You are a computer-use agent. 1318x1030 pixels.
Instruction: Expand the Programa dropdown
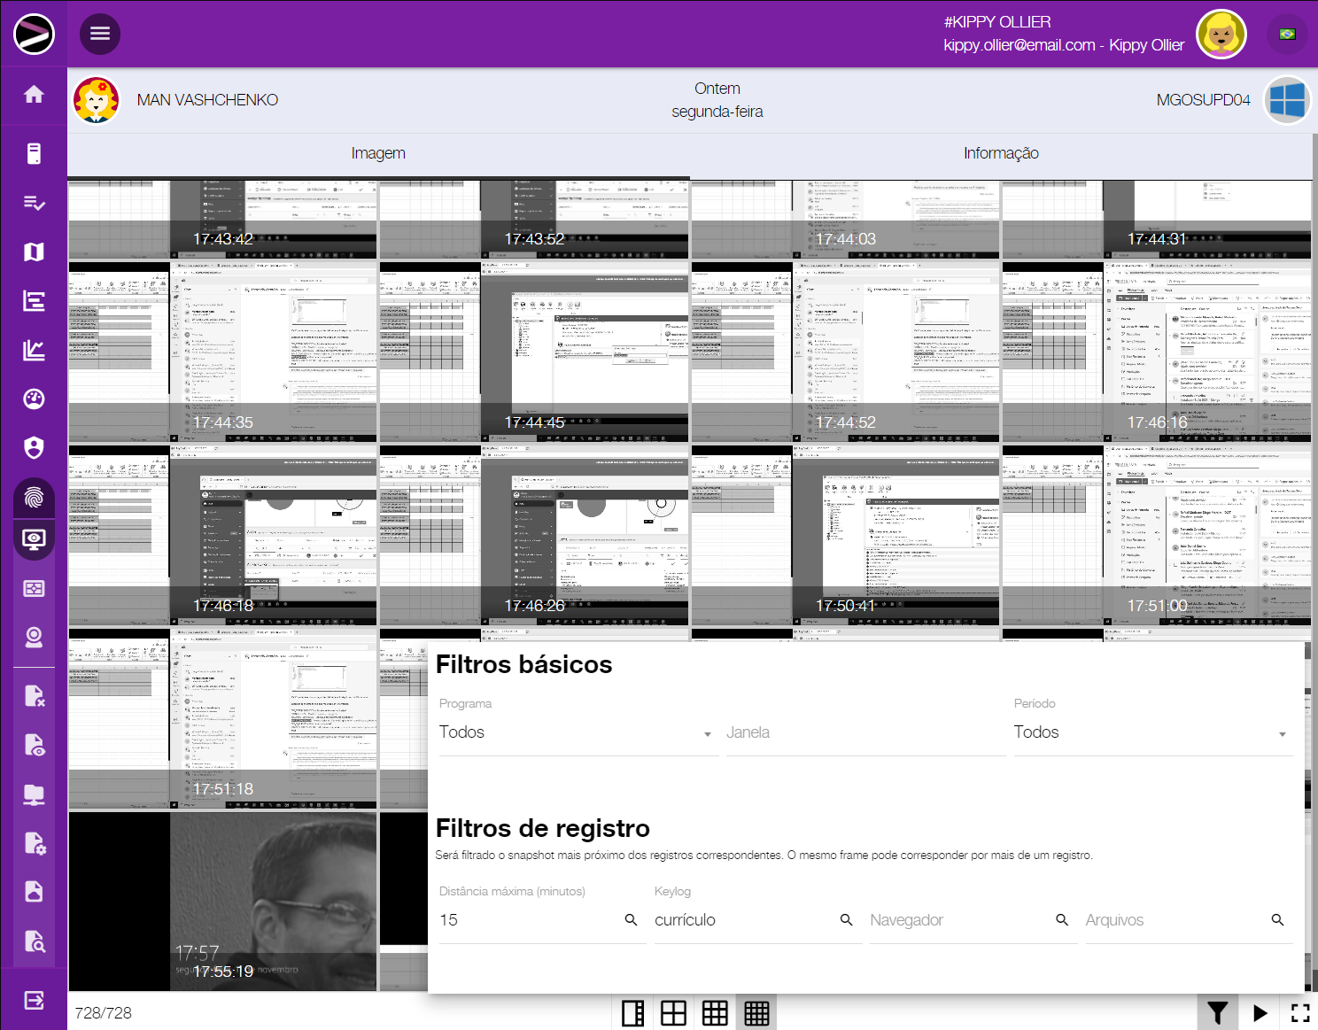[576, 733]
